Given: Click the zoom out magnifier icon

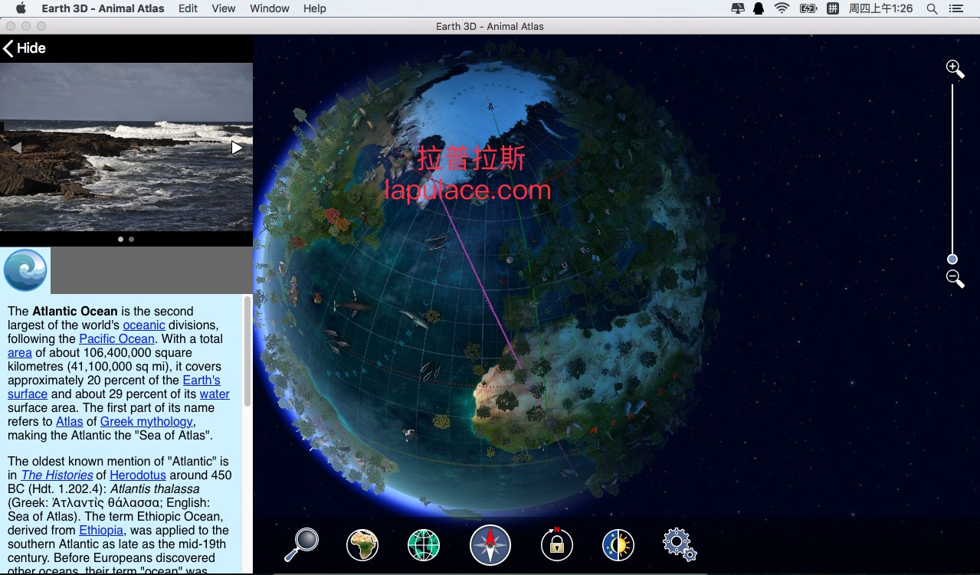Looking at the screenshot, I should point(955,279).
